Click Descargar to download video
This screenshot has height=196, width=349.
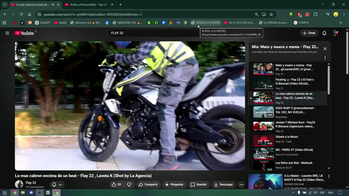(x=224, y=185)
